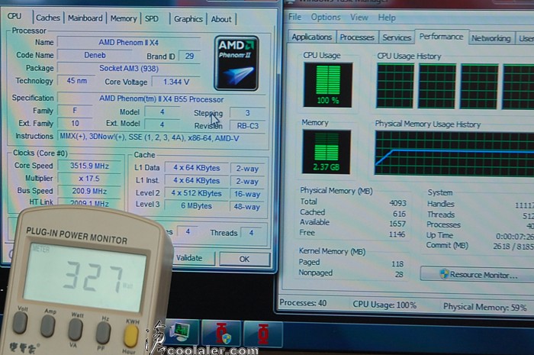The height and width of the screenshot is (355, 534).
Task: Click the CPU Usage 100% meter
Action: tap(328, 85)
